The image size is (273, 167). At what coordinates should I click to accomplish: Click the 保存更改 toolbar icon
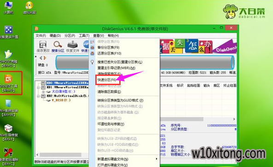(43, 46)
